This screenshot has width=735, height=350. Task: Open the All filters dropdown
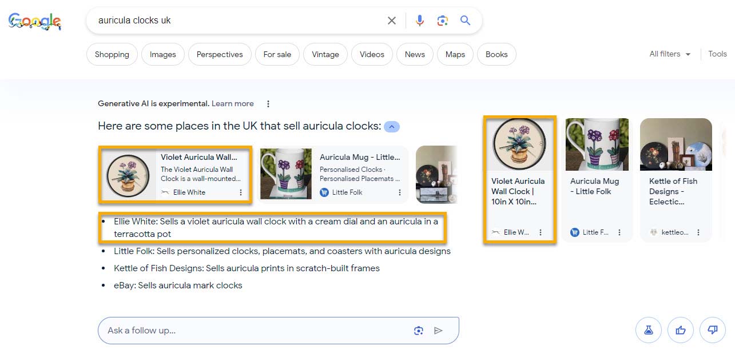(x=670, y=54)
